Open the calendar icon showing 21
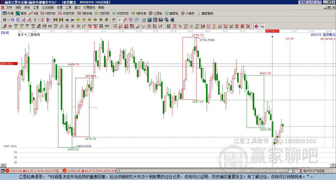Viewport: 336px width, 180px height. coord(144,20)
